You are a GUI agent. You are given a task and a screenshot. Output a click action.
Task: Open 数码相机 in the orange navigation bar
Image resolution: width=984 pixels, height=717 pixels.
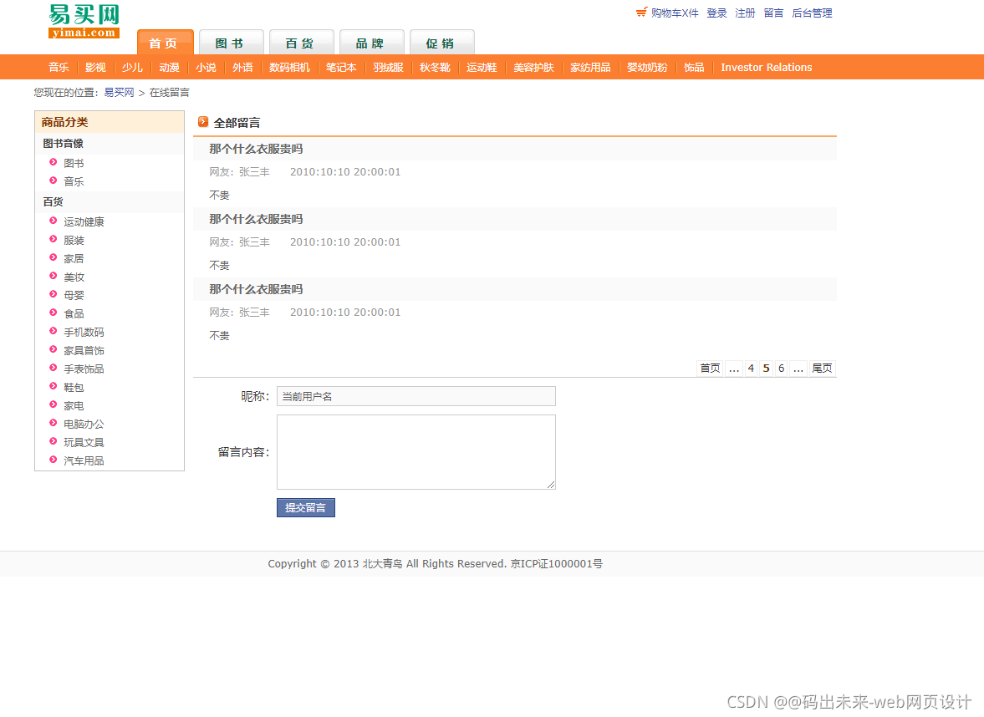(x=289, y=67)
